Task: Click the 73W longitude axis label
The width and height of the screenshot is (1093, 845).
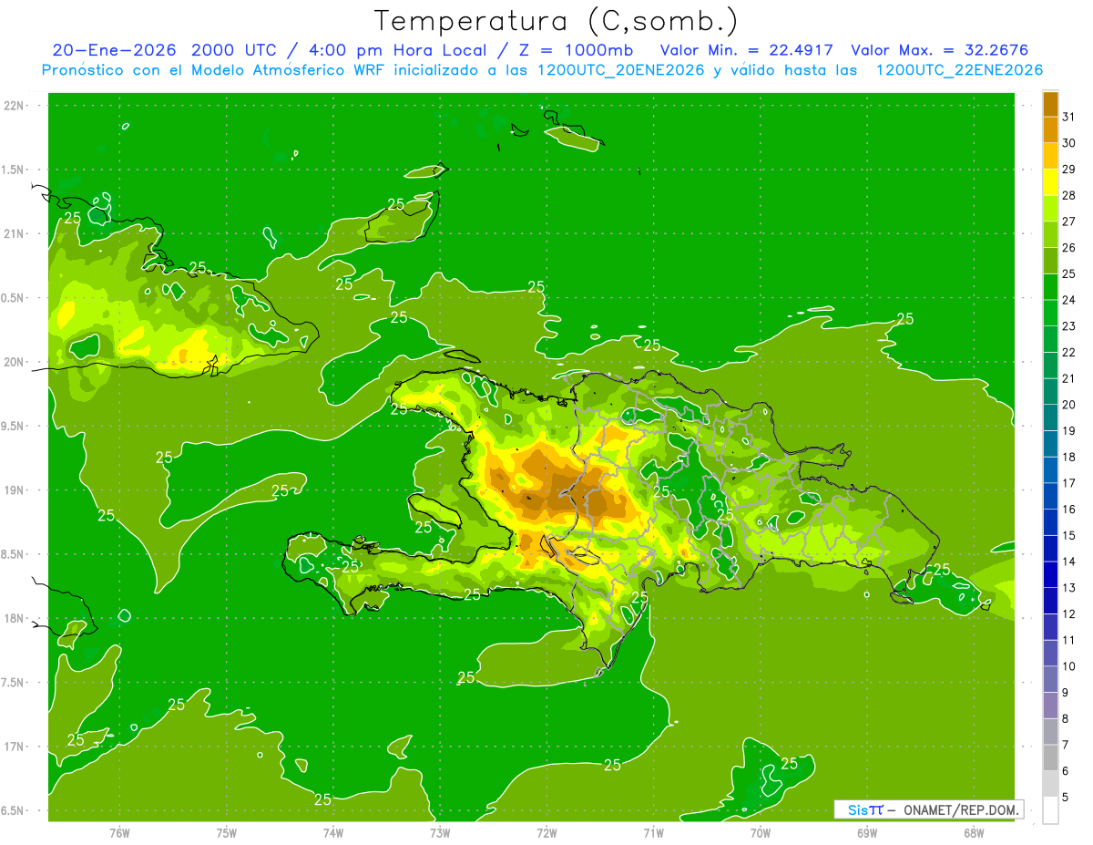Action: coord(440,832)
